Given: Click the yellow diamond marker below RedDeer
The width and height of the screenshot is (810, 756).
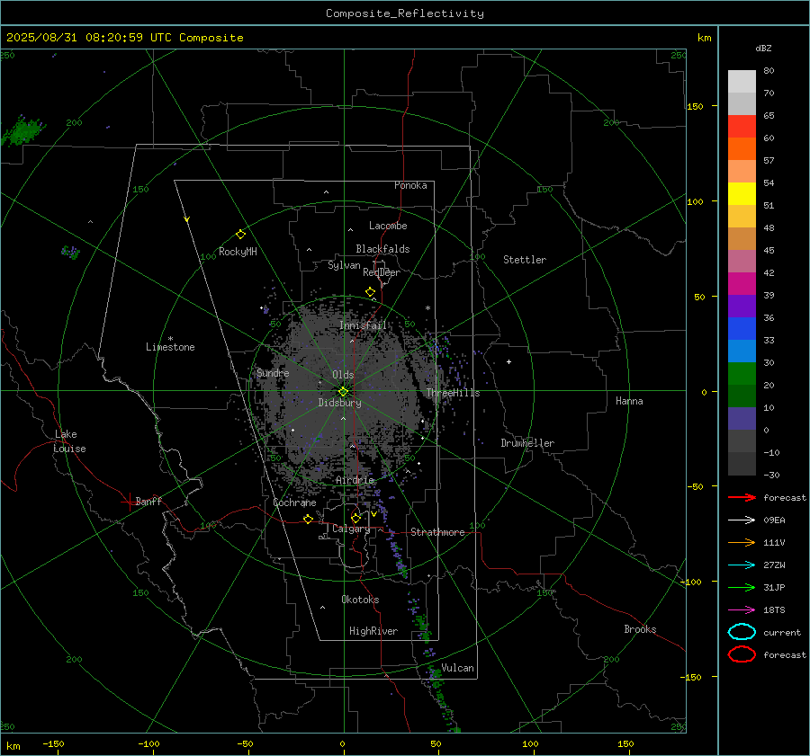Looking at the screenshot, I should point(371,292).
